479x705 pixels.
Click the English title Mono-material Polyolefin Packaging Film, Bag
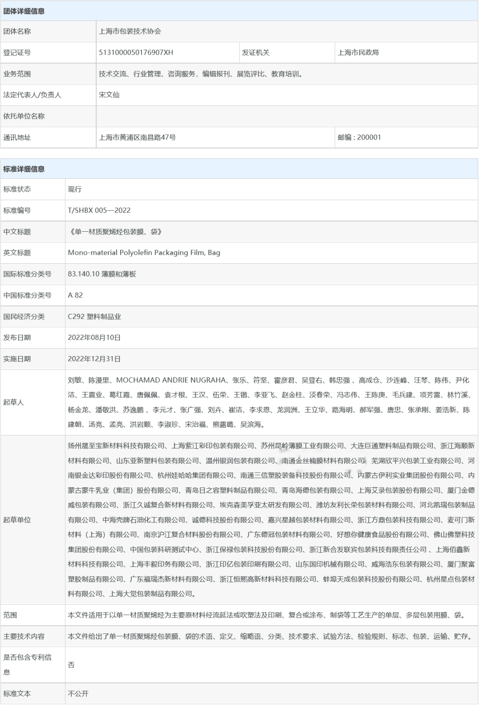pyautogui.click(x=144, y=253)
